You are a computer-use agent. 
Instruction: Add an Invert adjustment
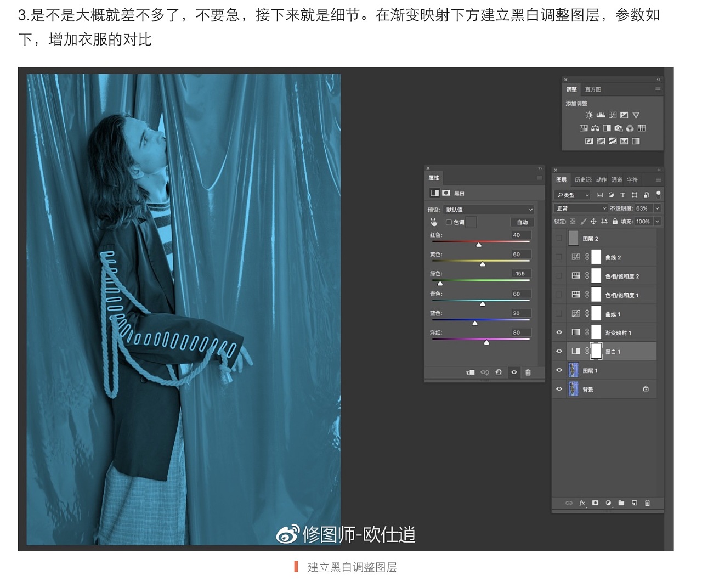tap(589, 141)
